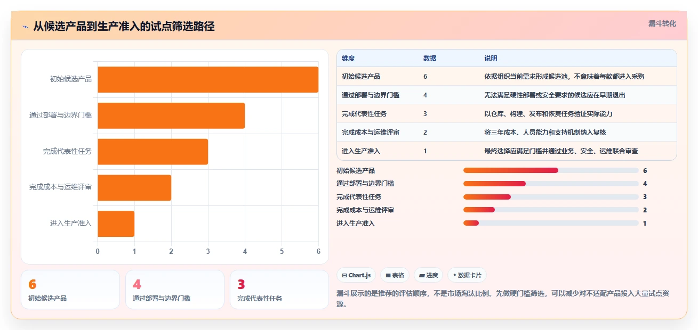
Task: Select the Chart.js tag chip
Action: (356, 275)
